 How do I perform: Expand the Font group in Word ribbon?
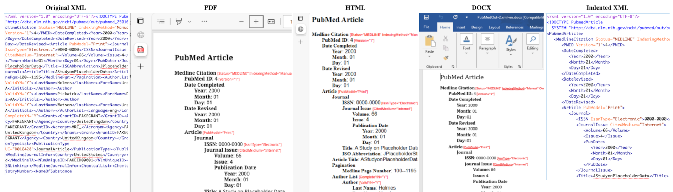(466, 44)
